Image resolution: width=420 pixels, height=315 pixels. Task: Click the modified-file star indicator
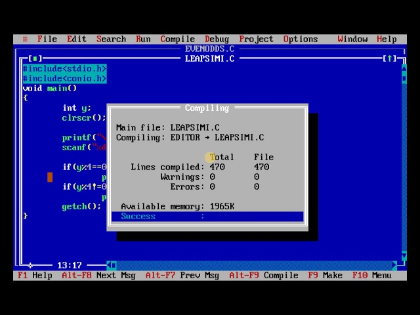(30, 265)
